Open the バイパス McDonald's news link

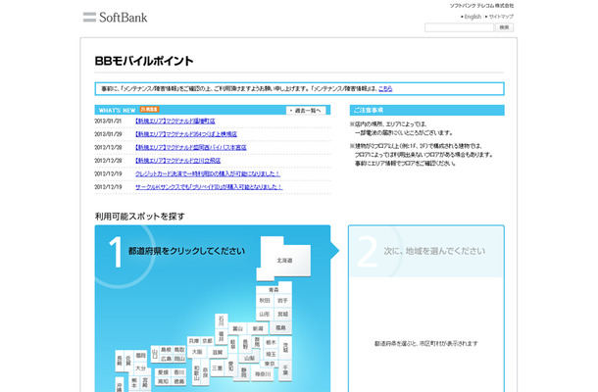191,147
